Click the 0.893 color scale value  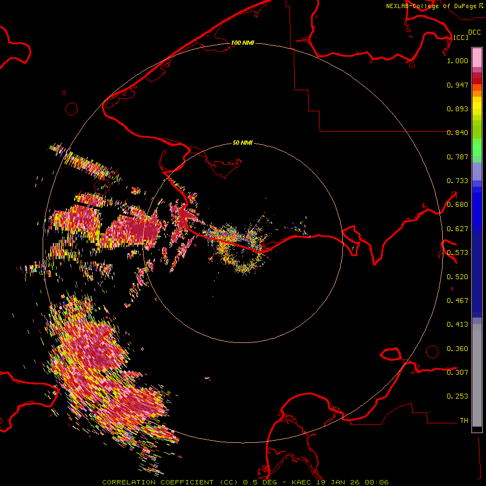coord(457,109)
